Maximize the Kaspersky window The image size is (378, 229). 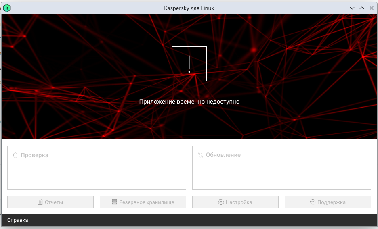(361, 8)
